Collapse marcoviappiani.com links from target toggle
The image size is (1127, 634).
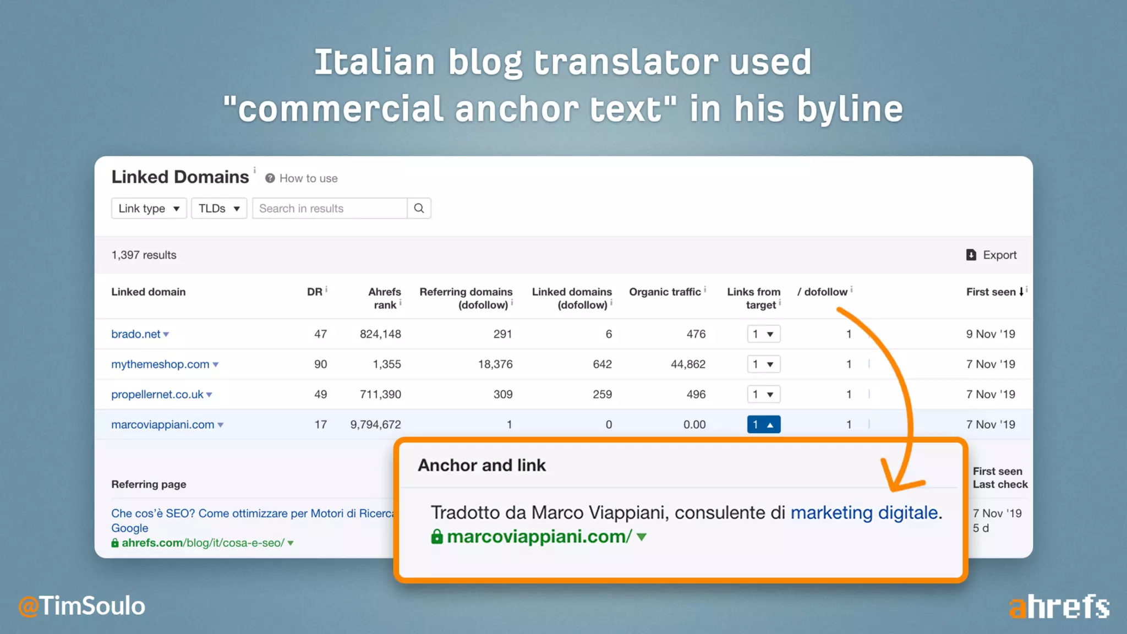(763, 424)
